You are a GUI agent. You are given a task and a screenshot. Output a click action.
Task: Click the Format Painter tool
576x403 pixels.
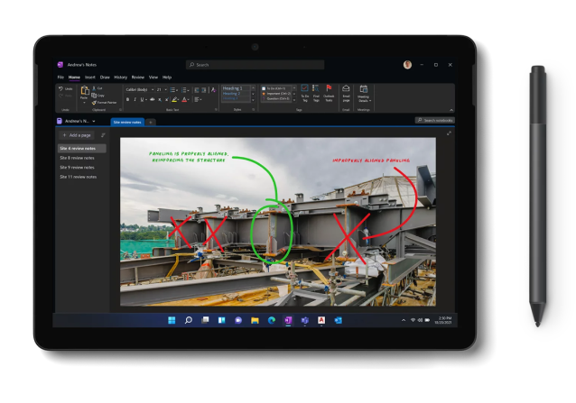click(x=105, y=103)
